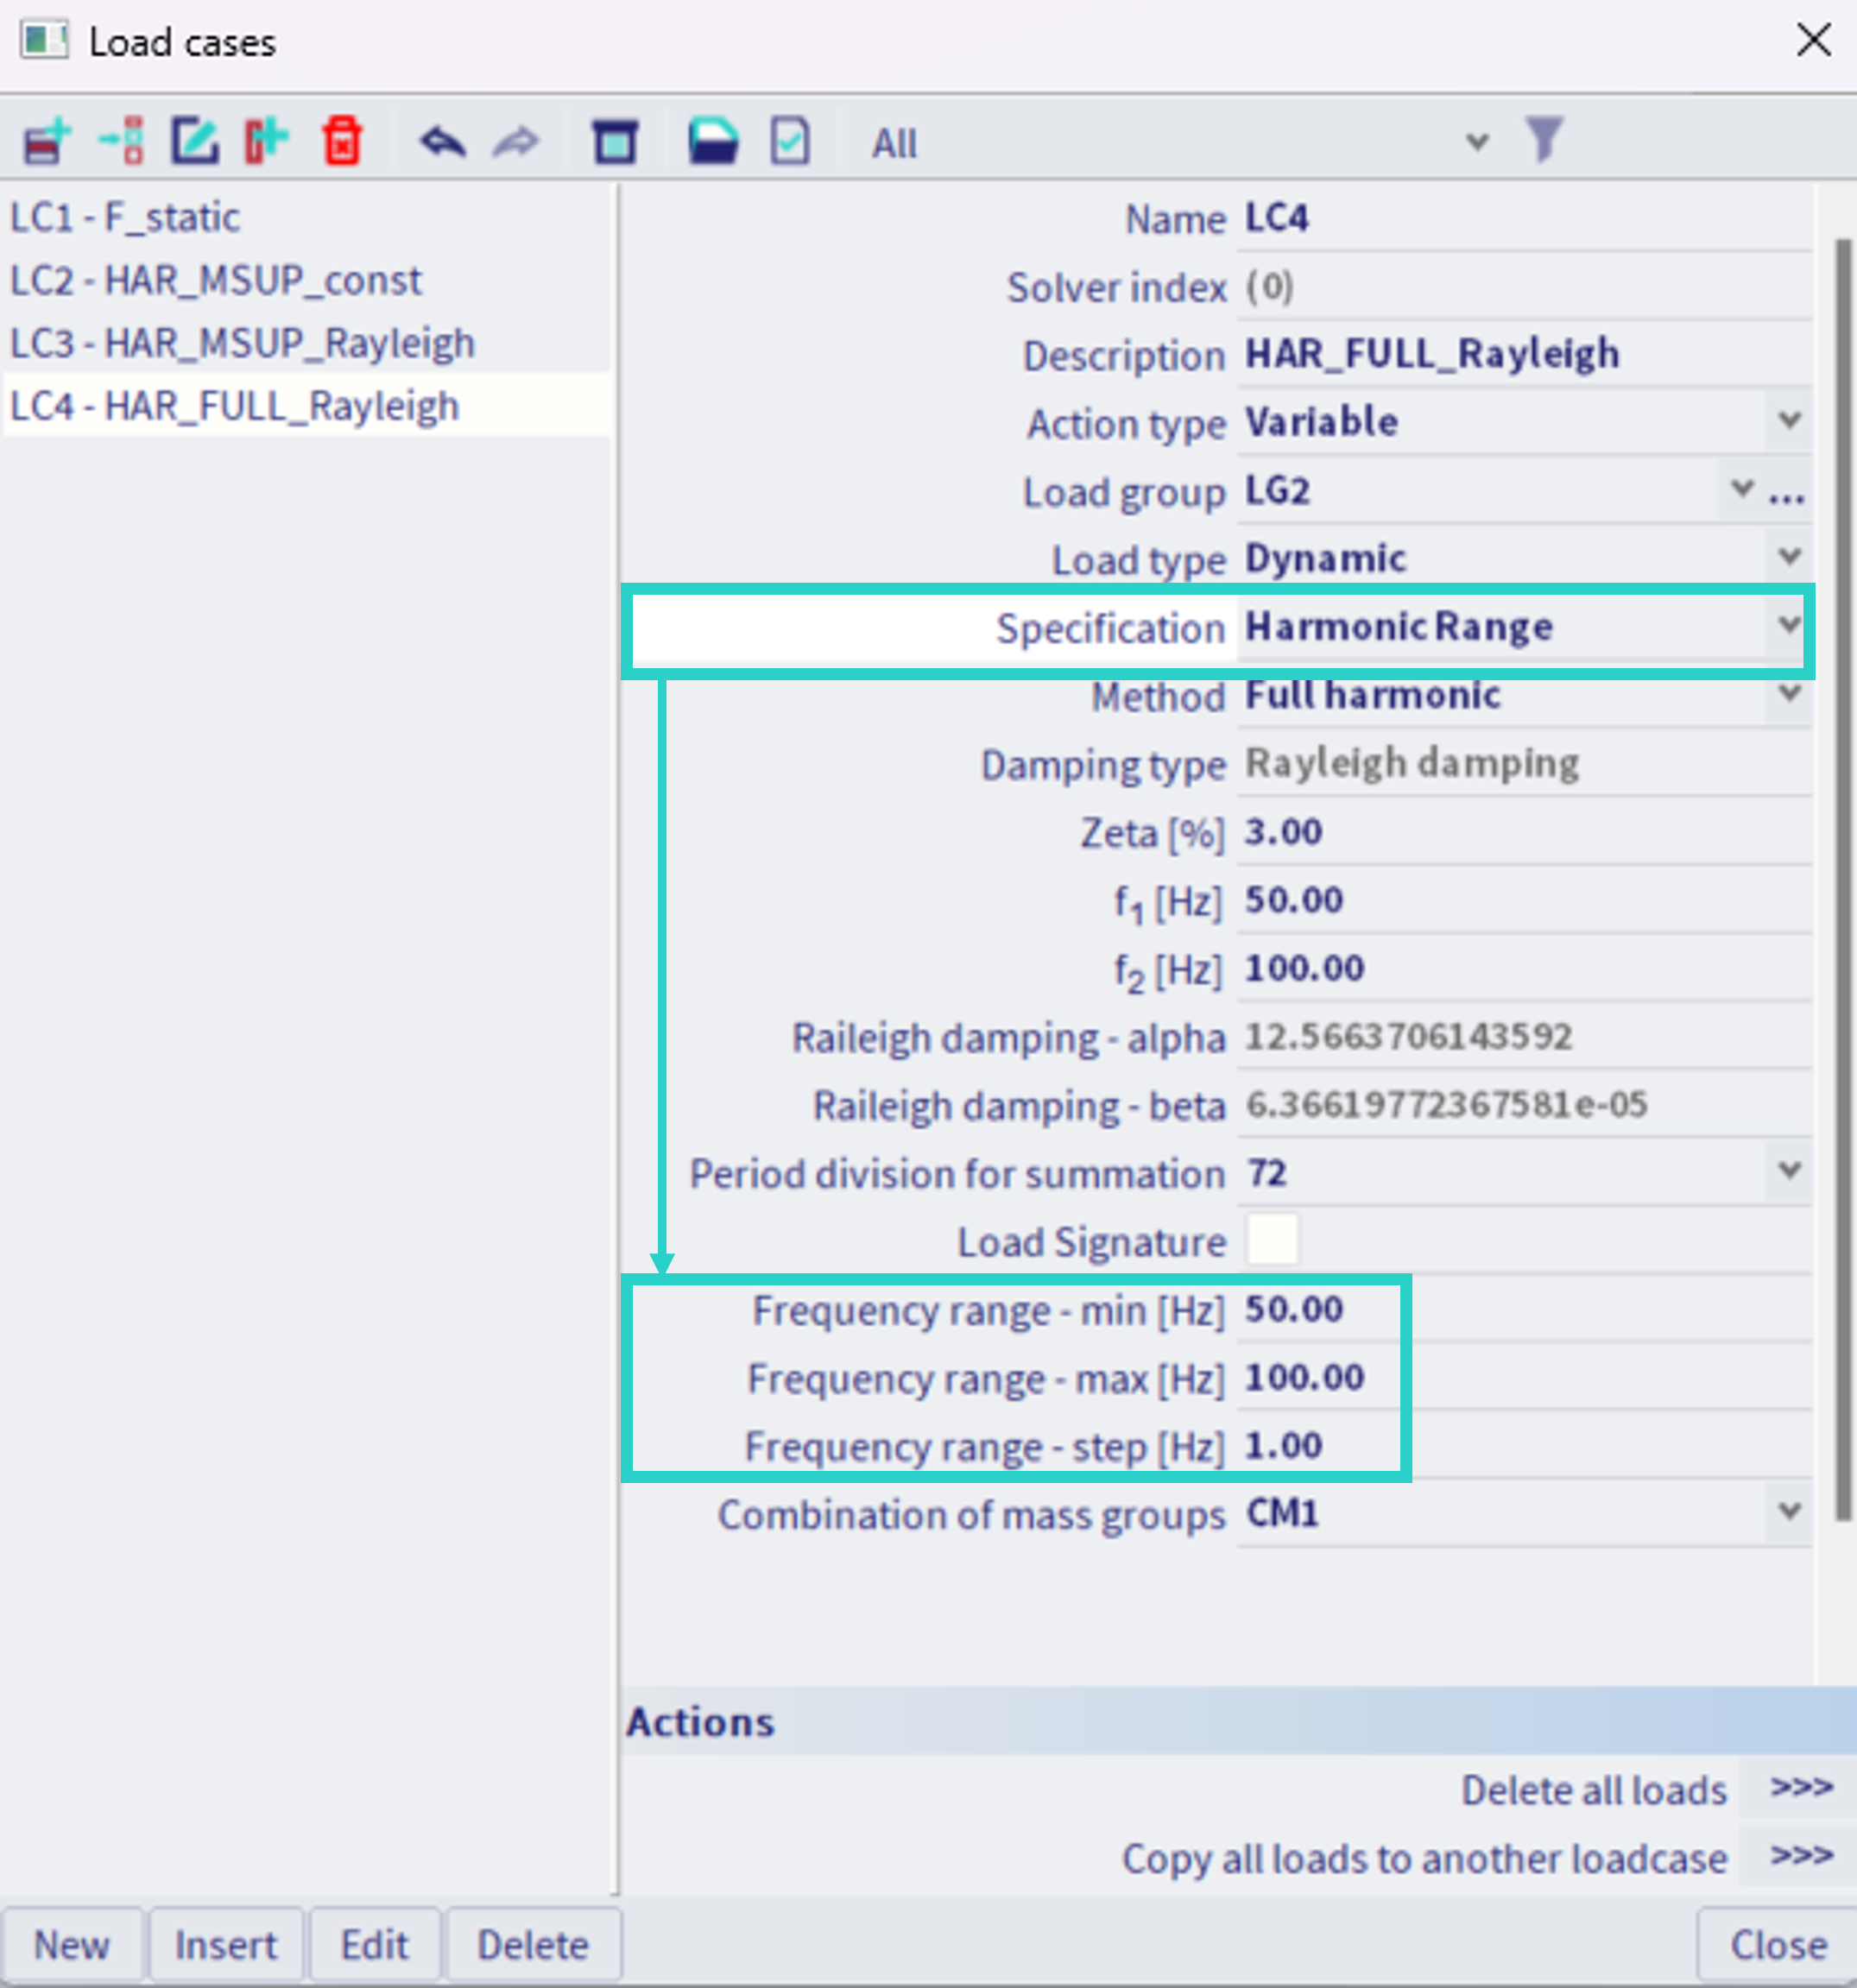
Task: Click the checkmark document toolbar icon
Action: 788,140
